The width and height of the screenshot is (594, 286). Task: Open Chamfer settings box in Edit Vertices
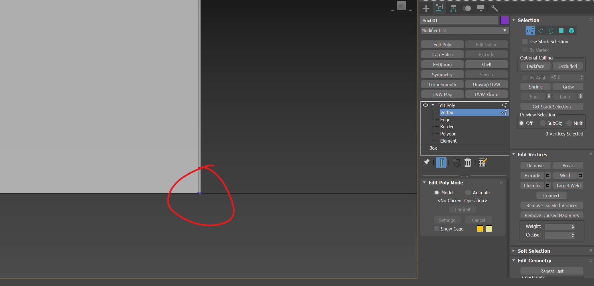pyautogui.click(x=548, y=186)
